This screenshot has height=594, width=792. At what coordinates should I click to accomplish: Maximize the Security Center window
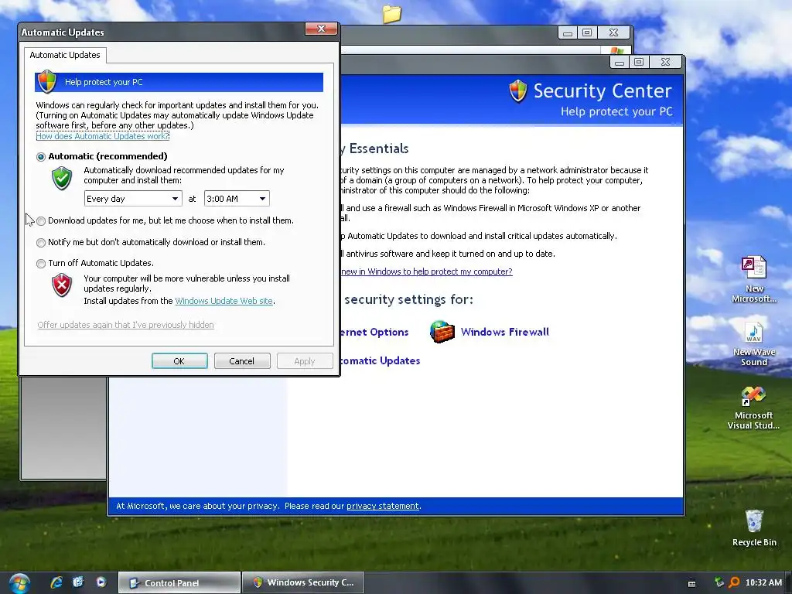point(639,62)
